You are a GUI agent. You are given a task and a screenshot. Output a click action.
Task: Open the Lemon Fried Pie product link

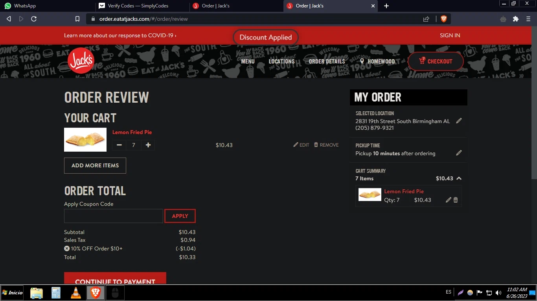point(132,132)
